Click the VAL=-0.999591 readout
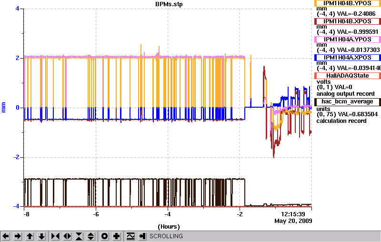The width and height of the screenshot is (381, 242). coord(358,32)
